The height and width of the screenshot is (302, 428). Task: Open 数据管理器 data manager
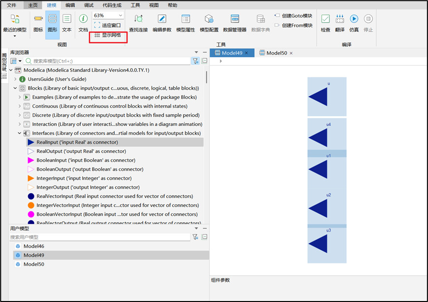[235, 24]
